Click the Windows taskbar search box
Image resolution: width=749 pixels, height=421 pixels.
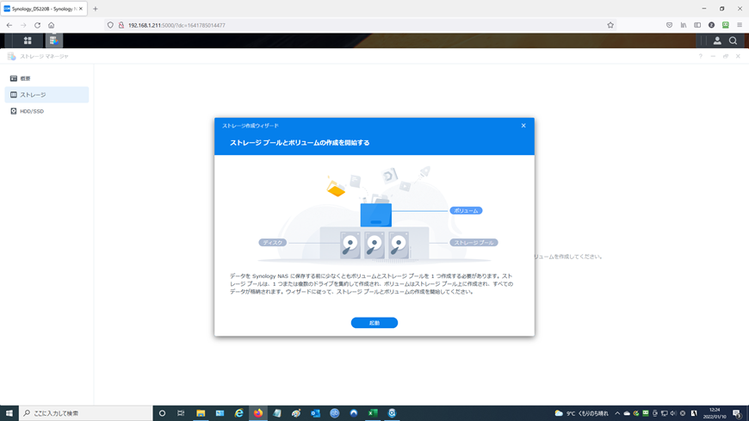coord(86,413)
